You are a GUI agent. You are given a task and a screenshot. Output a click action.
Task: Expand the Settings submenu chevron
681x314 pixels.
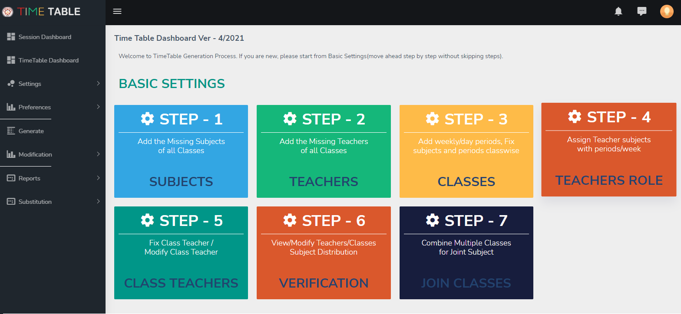tap(99, 83)
